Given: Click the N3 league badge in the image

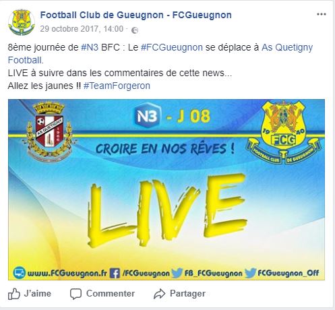Looking at the screenshot, I should [147, 116].
